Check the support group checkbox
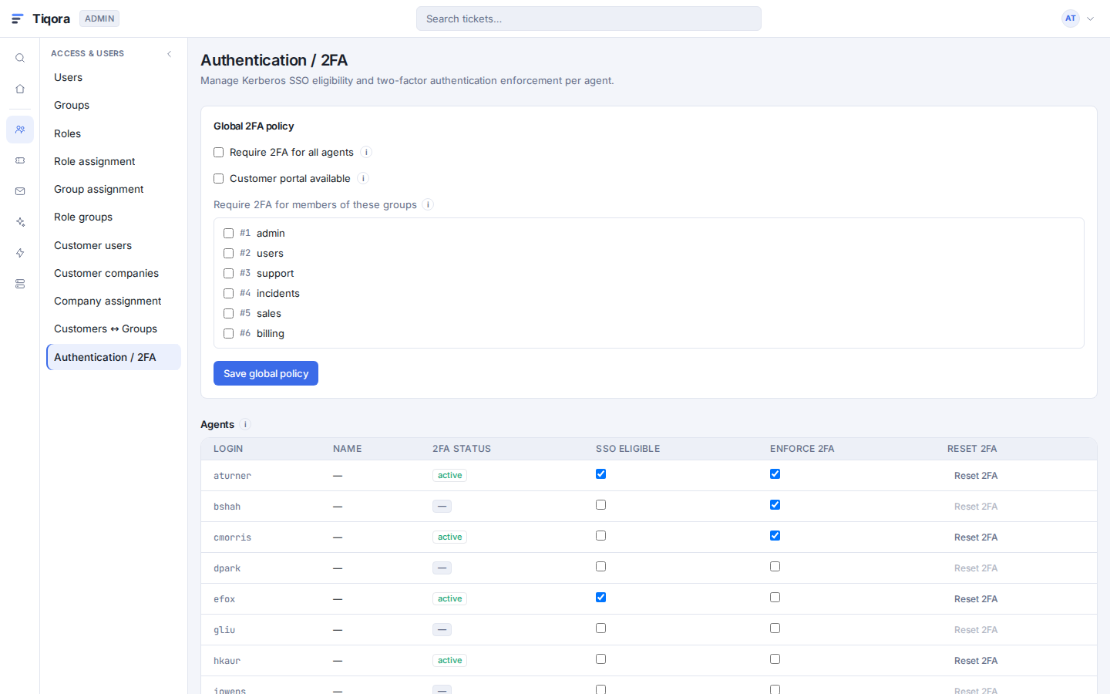This screenshot has height=694, width=1110. click(x=228, y=273)
